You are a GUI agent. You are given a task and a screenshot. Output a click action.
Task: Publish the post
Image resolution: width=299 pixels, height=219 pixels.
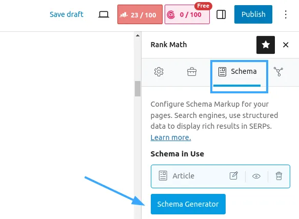coord(253,14)
